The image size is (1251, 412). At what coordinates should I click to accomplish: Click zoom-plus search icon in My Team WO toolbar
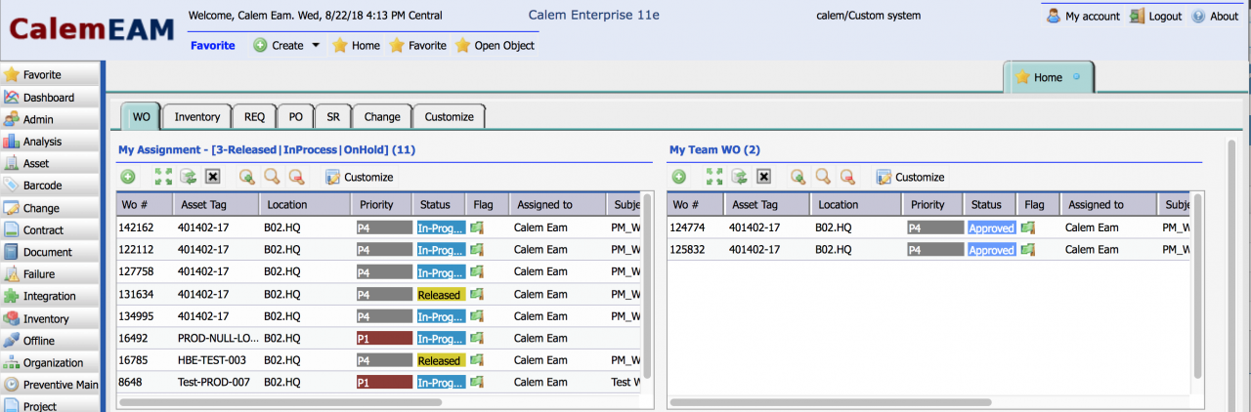[x=798, y=177]
